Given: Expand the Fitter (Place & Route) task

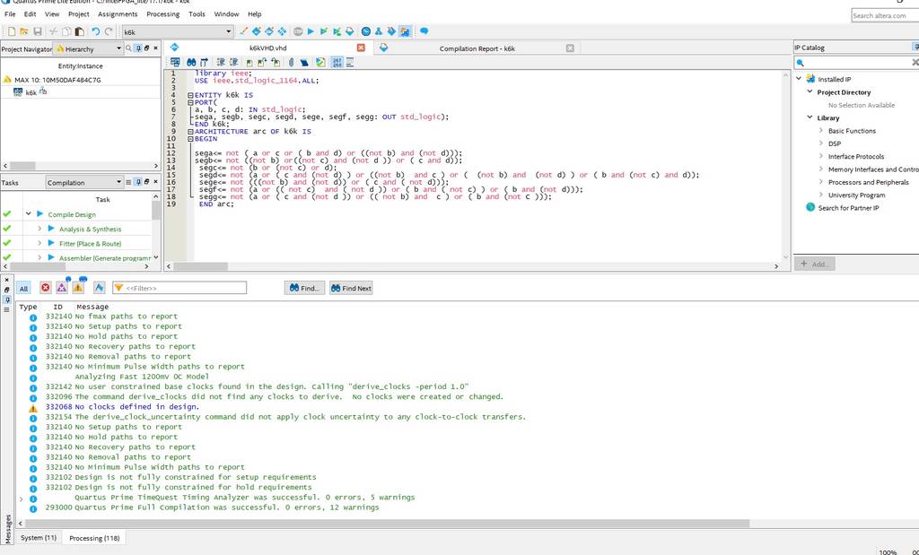Looking at the screenshot, I should tap(39, 243).
